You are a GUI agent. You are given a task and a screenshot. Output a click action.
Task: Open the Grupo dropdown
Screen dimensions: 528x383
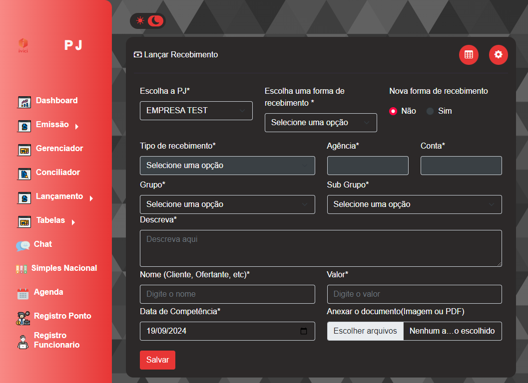coord(227,204)
